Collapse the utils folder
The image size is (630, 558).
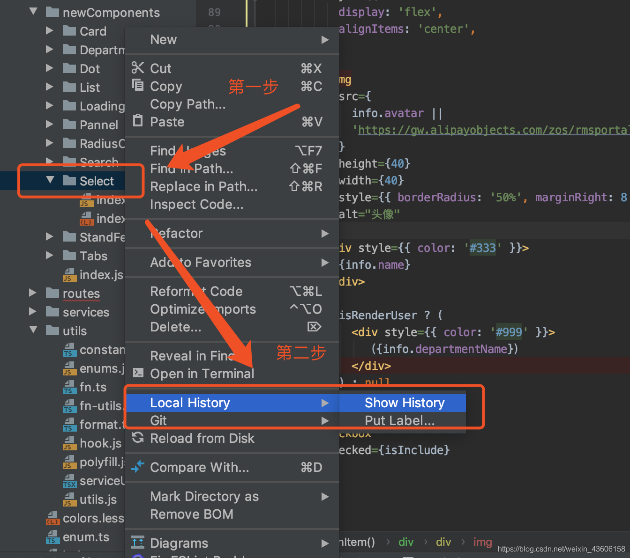coord(33,330)
